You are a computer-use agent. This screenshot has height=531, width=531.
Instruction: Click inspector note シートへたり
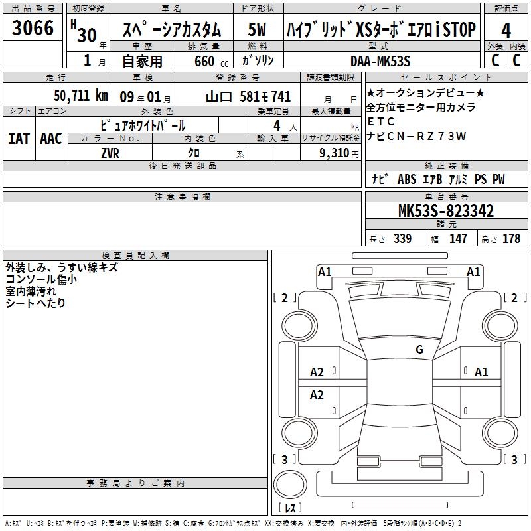point(35,303)
